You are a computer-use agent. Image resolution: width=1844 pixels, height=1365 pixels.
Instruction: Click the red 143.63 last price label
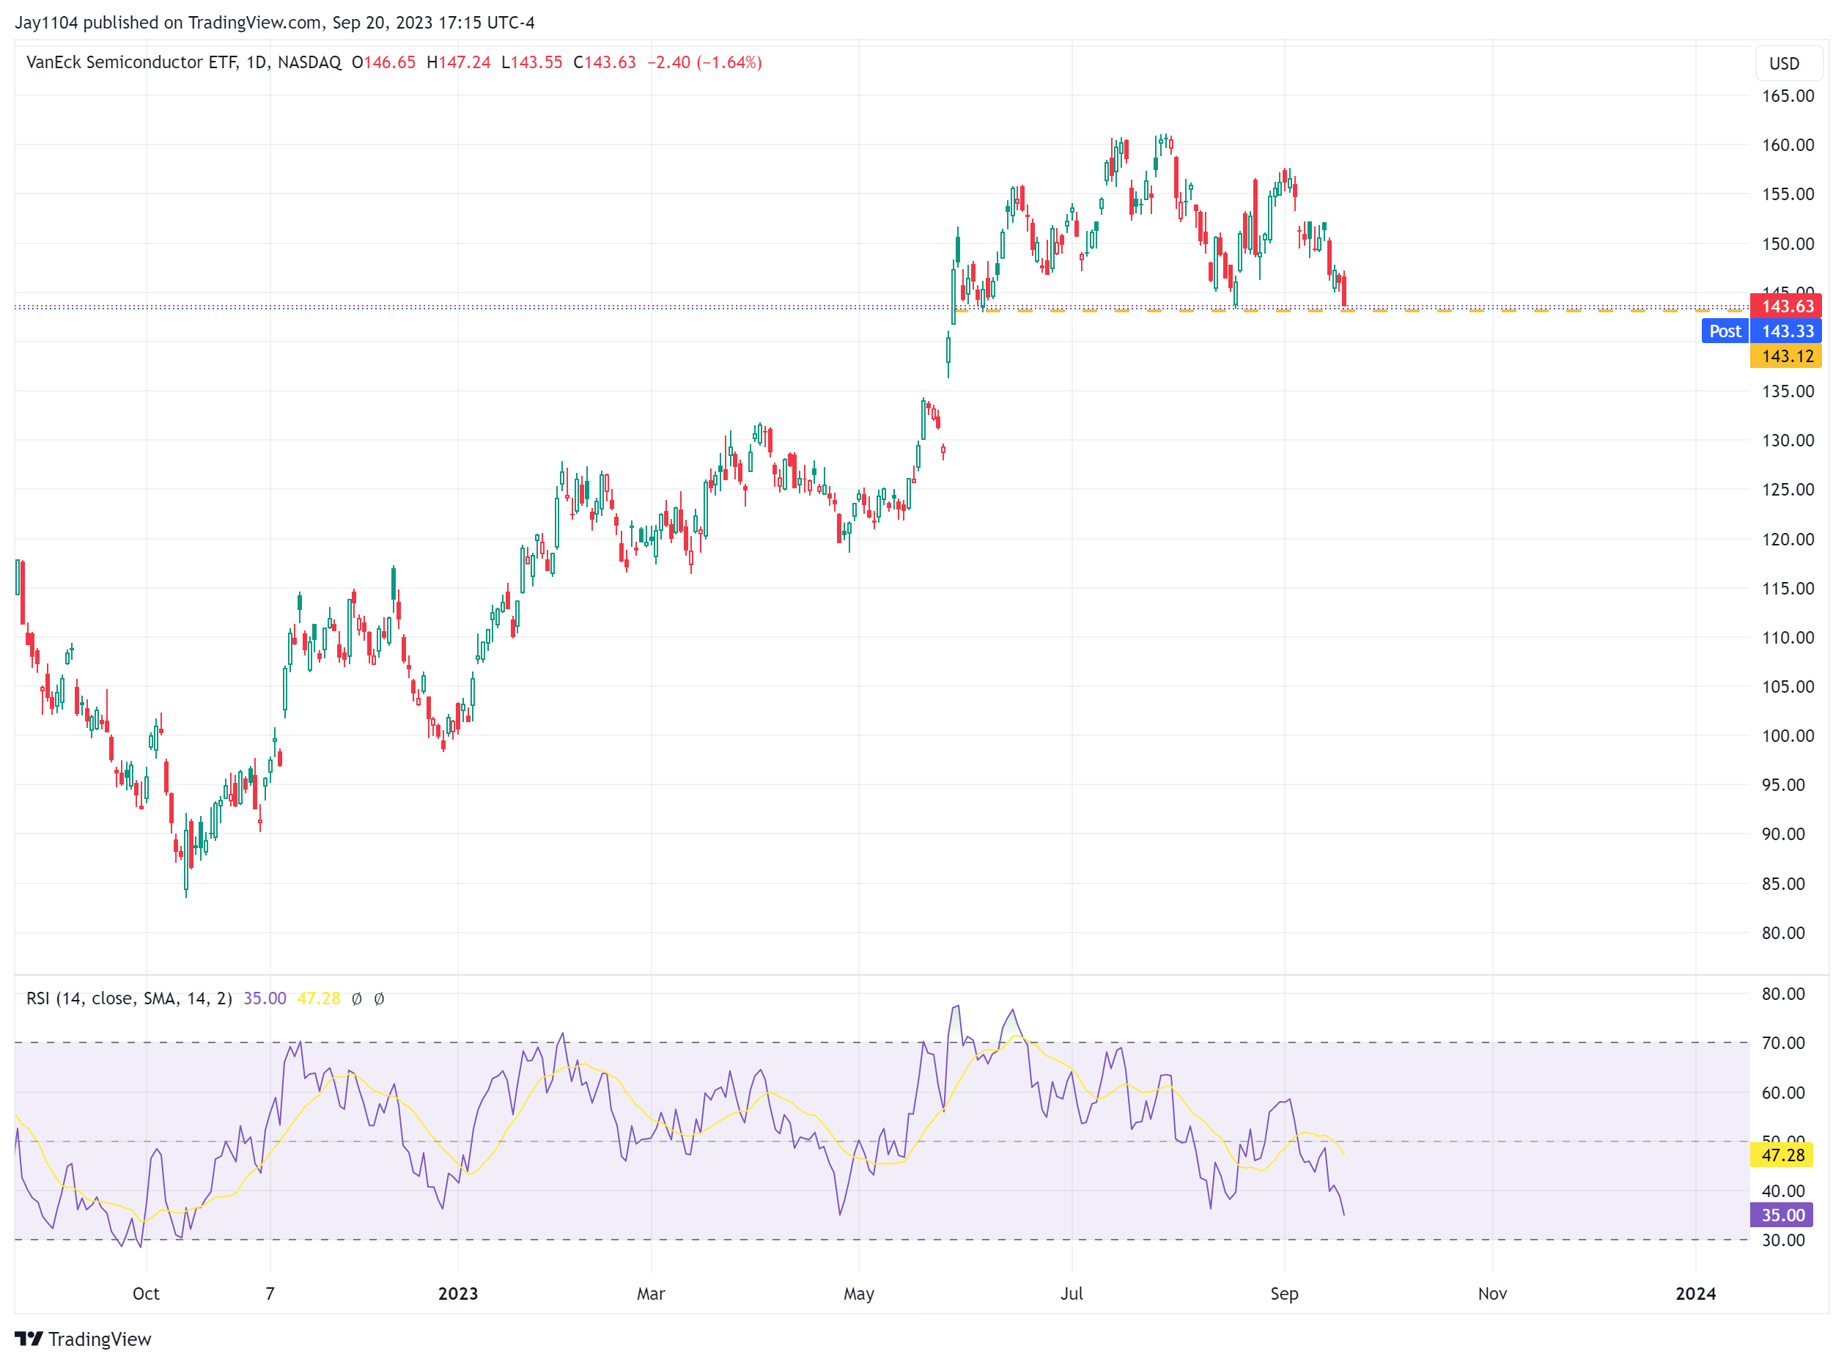(x=1786, y=306)
